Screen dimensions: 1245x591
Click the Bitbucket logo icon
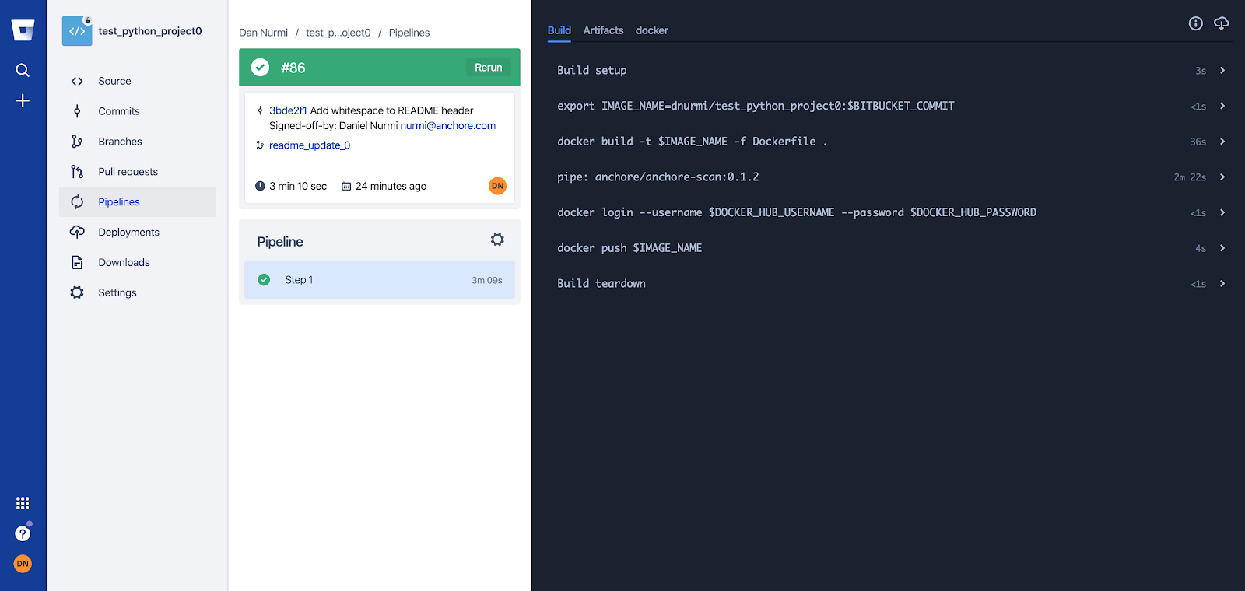point(23,30)
